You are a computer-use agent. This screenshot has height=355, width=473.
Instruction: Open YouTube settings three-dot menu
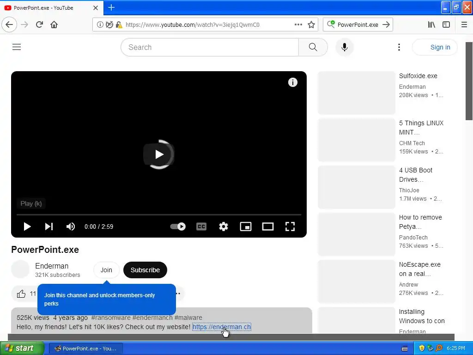pos(399,47)
